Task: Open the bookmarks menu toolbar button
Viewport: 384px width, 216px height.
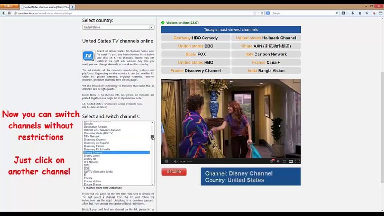Action: click(344, 13)
